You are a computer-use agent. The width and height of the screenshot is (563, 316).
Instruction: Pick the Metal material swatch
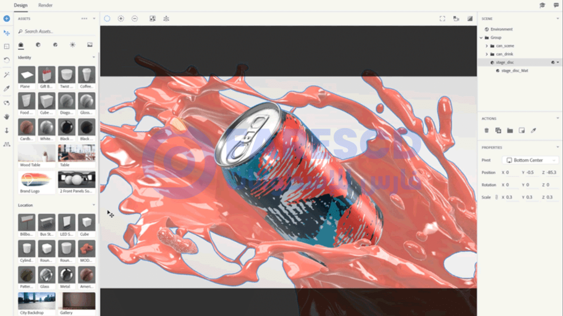[66, 275]
